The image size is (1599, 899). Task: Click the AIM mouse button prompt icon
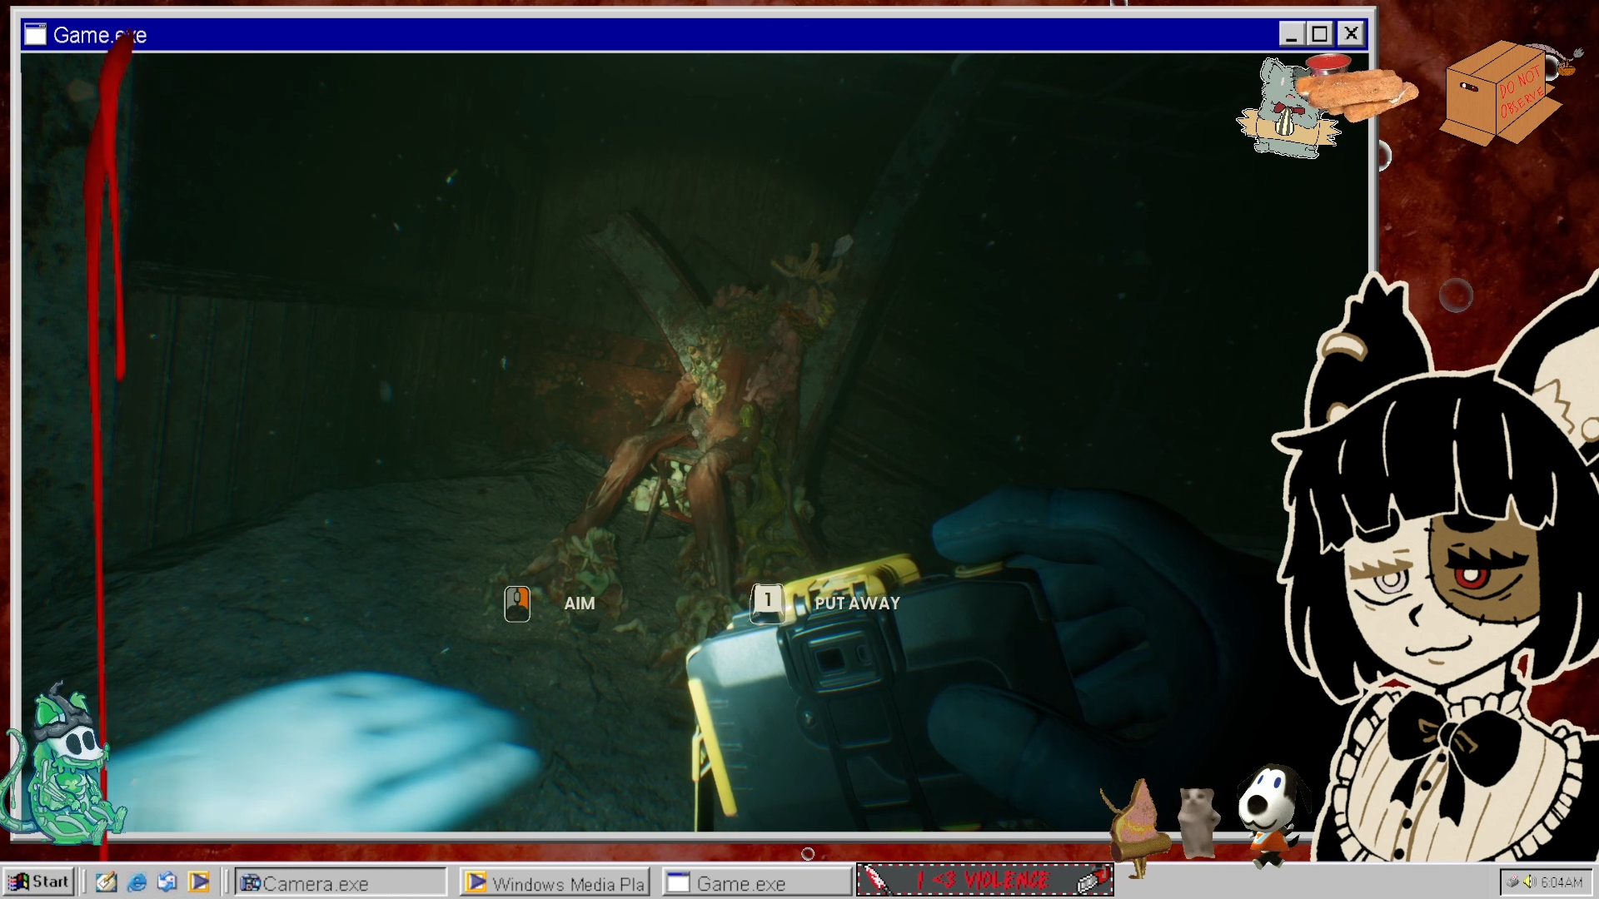coord(517,603)
